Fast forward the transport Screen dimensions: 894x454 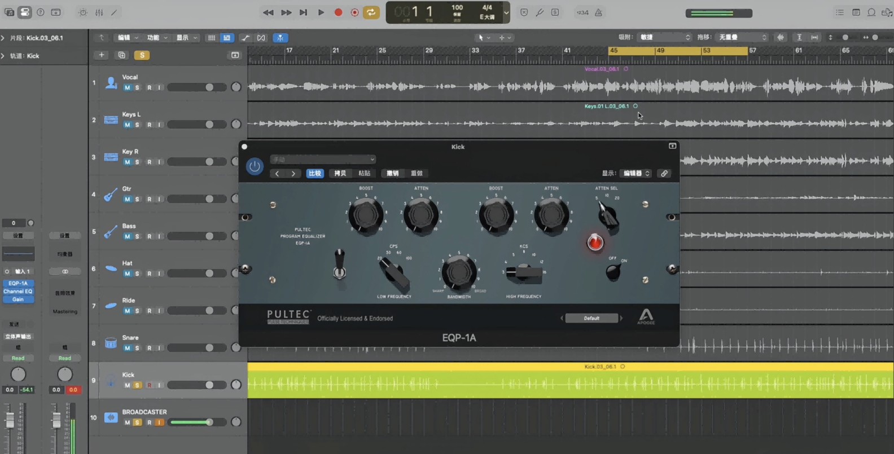click(x=286, y=12)
